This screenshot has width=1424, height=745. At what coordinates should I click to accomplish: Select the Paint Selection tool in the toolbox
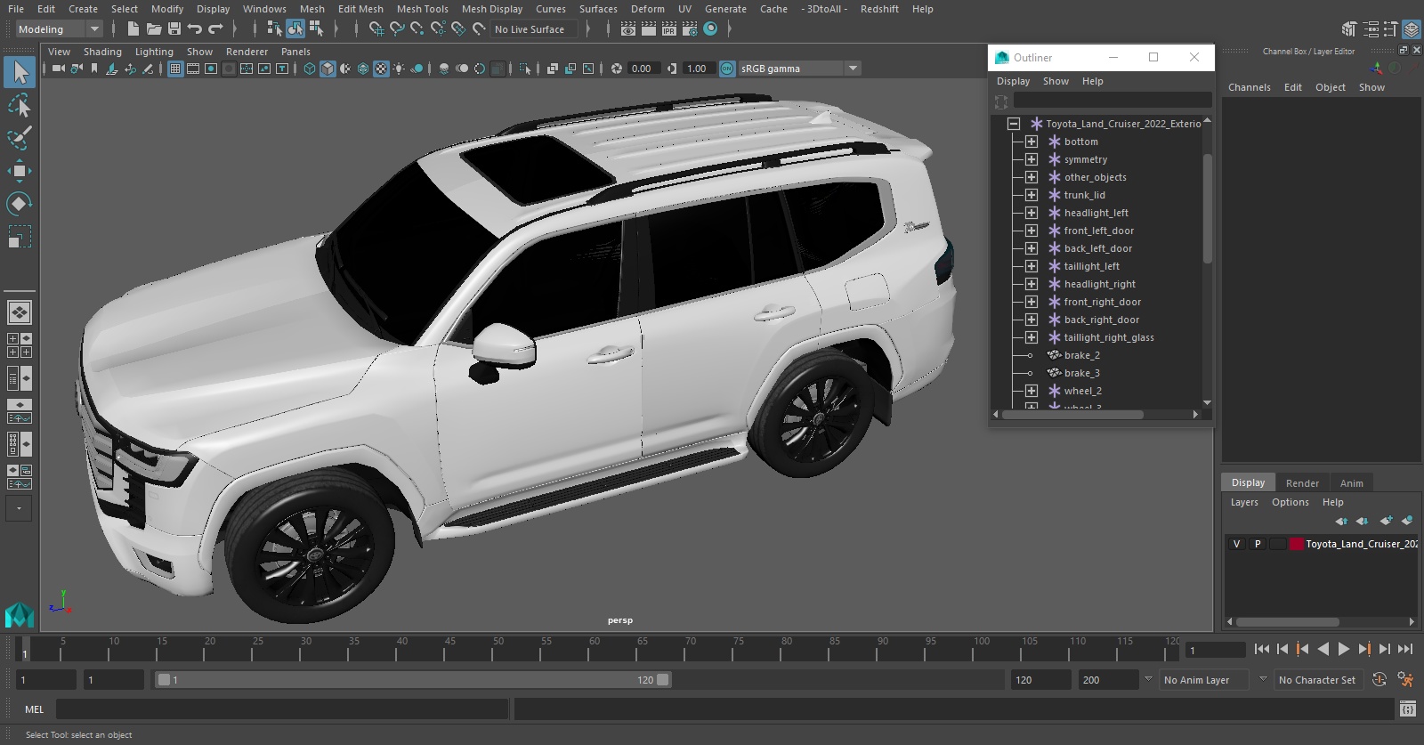pyautogui.click(x=19, y=139)
